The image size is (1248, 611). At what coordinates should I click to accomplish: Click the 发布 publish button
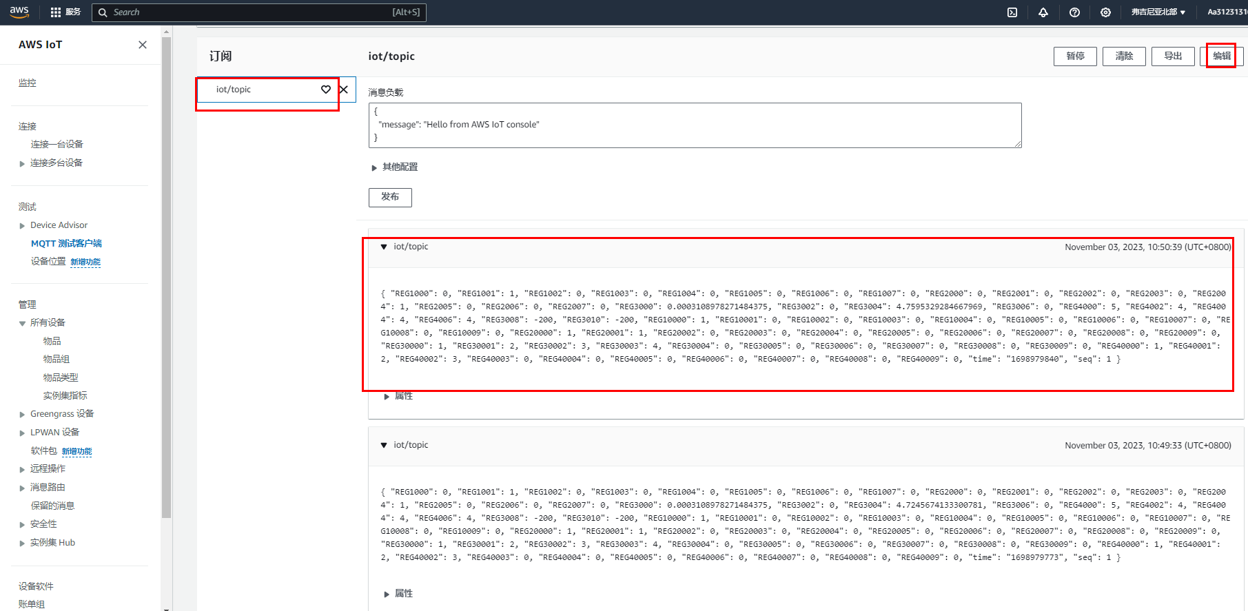pos(390,198)
